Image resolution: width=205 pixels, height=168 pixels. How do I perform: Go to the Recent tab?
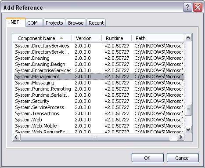(96, 23)
